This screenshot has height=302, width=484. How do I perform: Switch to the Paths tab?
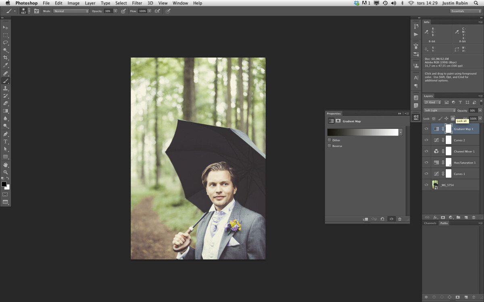(444, 223)
